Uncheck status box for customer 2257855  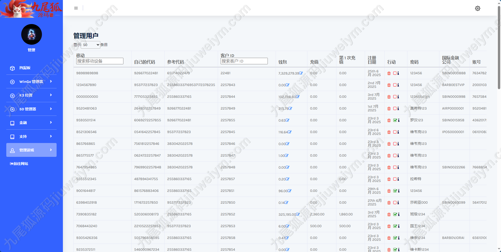point(395,120)
